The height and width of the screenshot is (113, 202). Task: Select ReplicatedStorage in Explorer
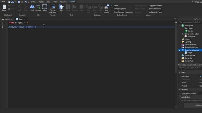[x=191, y=47]
